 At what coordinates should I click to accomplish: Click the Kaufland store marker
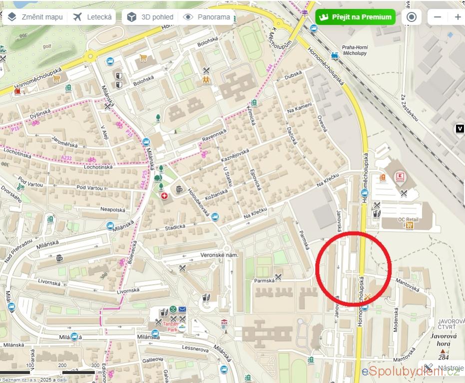coord(401,178)
